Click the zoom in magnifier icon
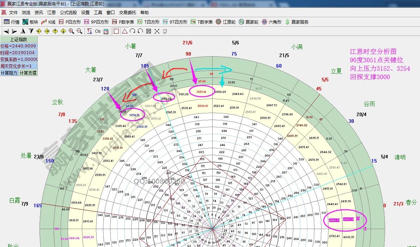Viewport: 420px width, 247px height. pyautogui.click(x=71, y=31)
